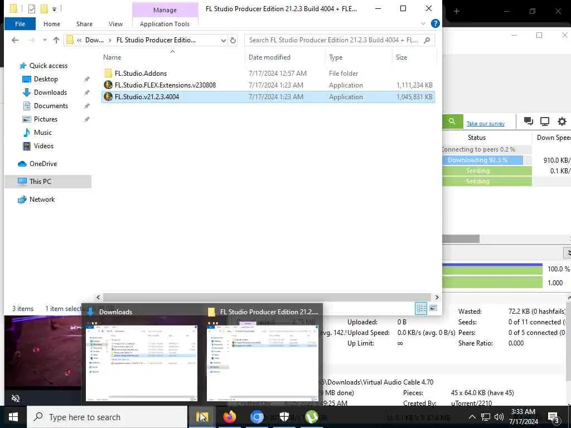
Task: Switch to details view layout
Action: point(422,308)
